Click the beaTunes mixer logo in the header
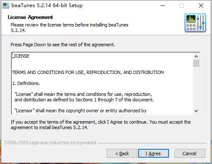 click(x=195, y=23)
